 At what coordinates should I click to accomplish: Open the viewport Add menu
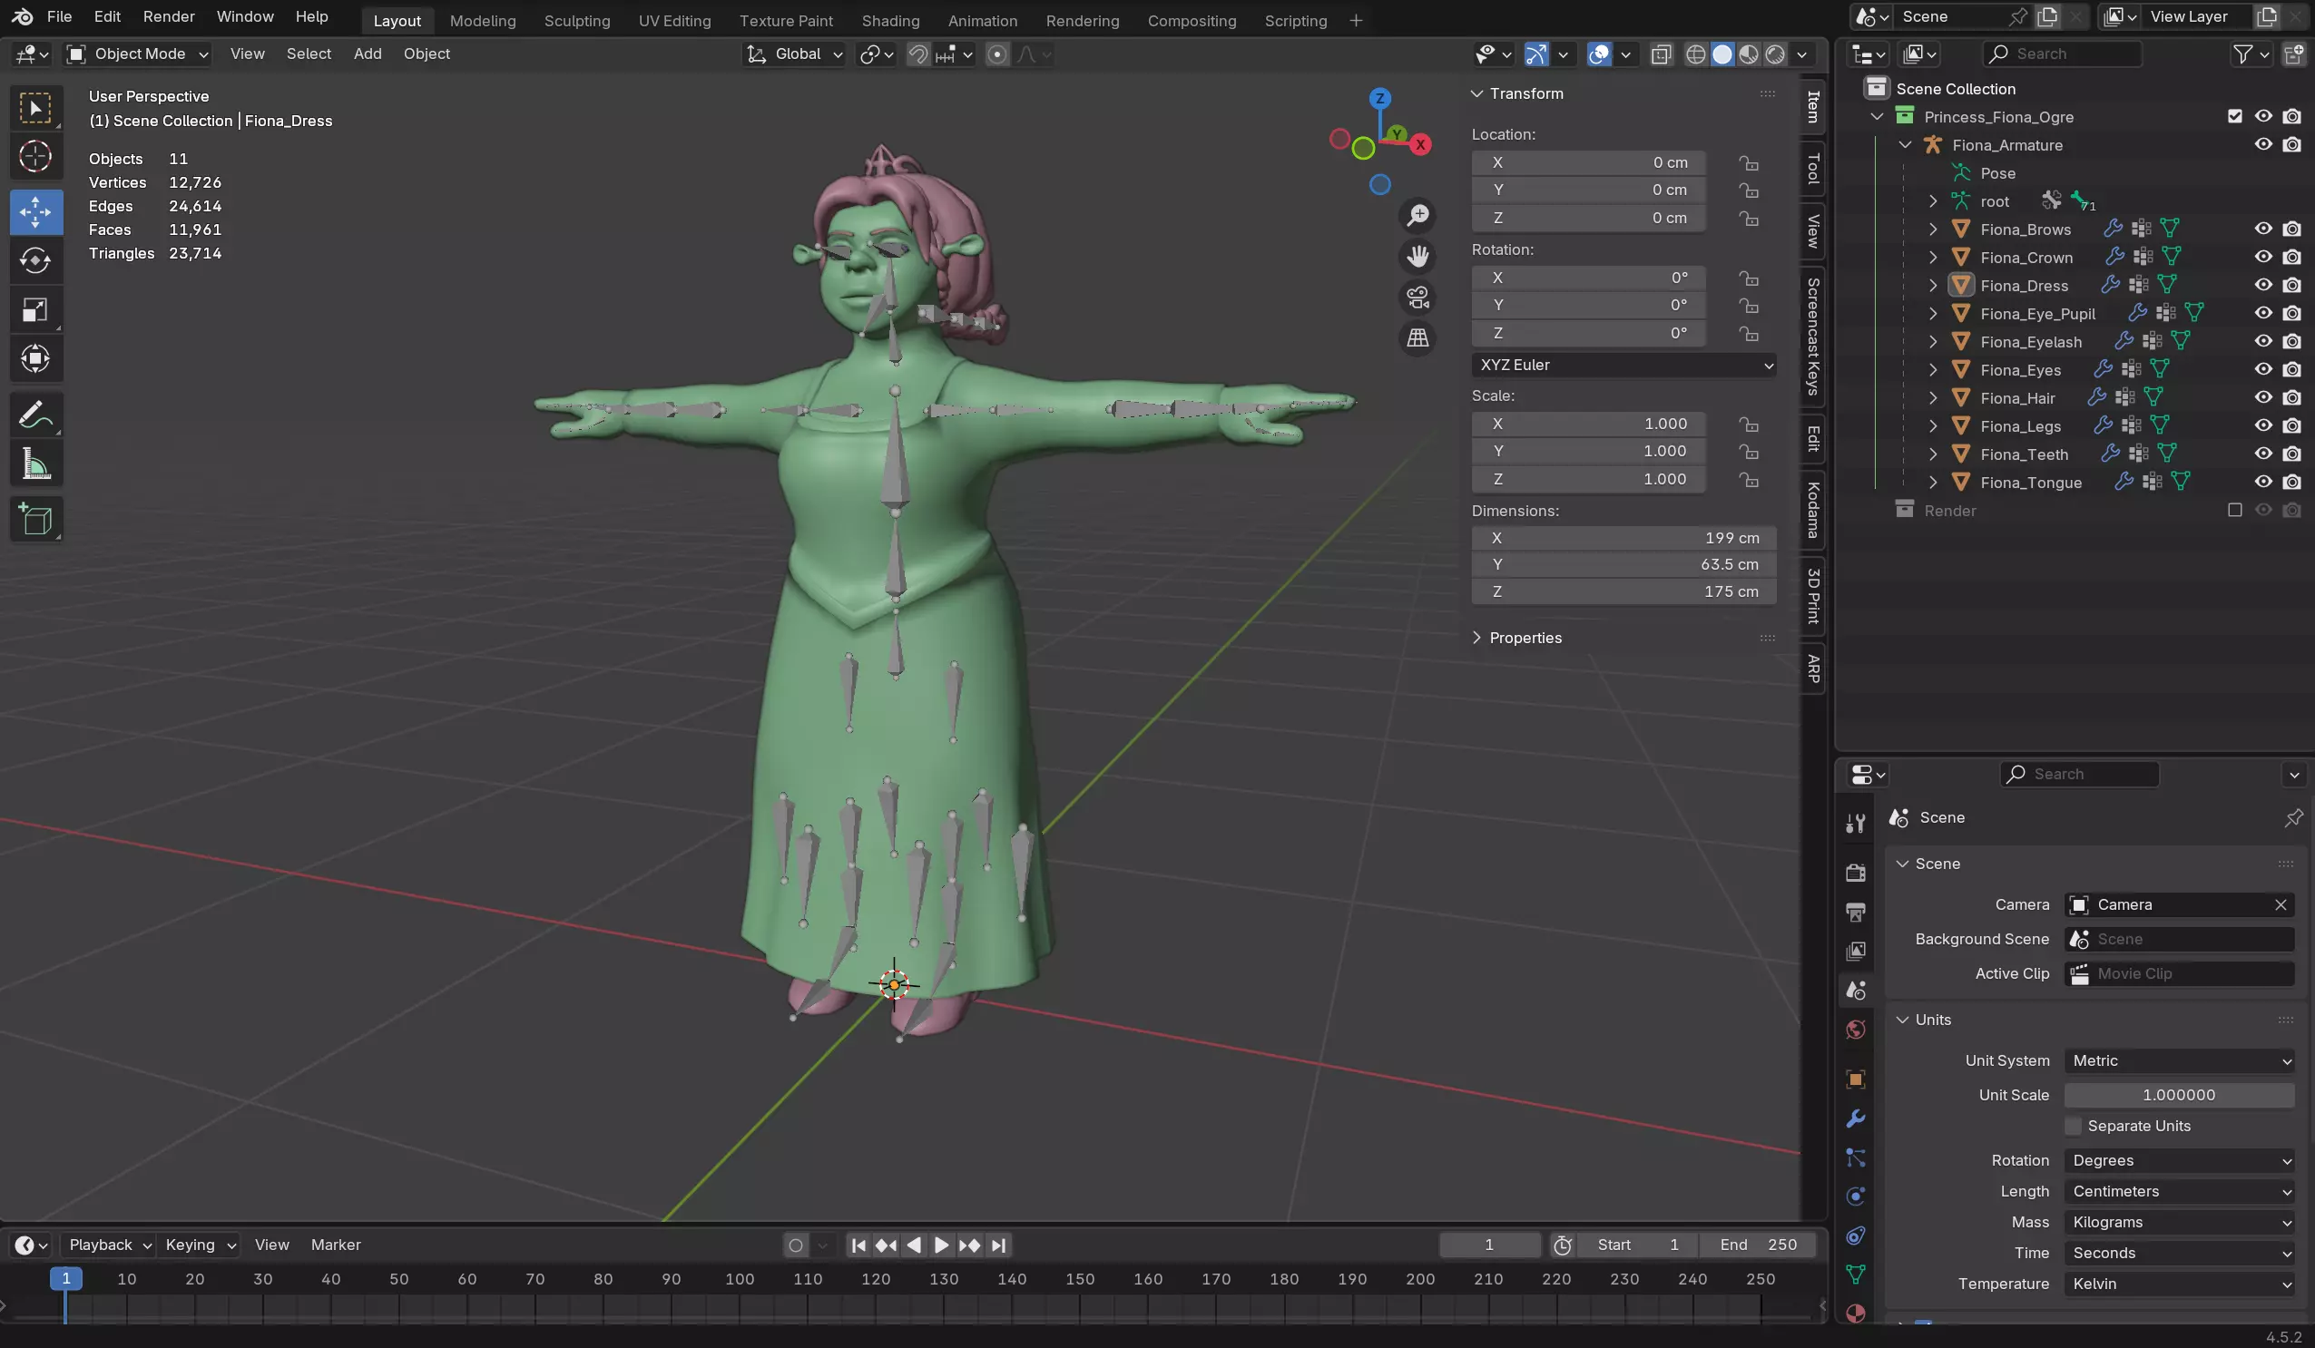pyautogui.click(x=367, y=54)
